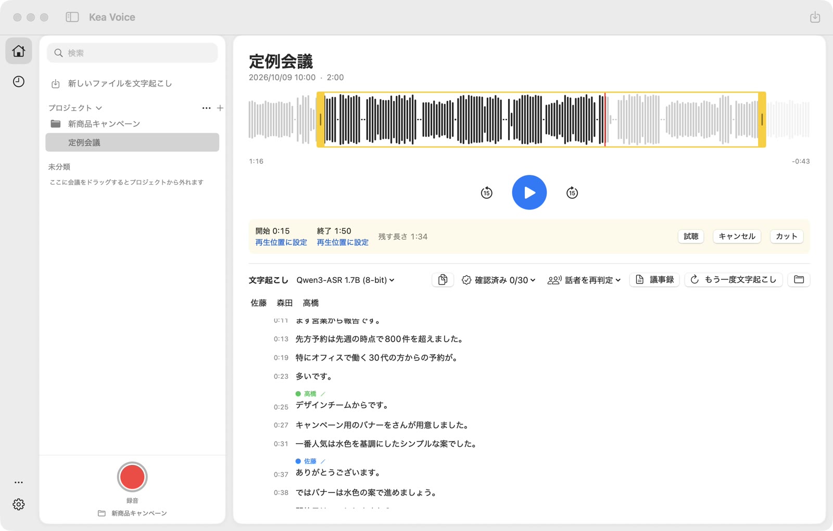Open the history clock icon in sidebar
The width and height of the screenshot is (833, 531).
(19, 82)
